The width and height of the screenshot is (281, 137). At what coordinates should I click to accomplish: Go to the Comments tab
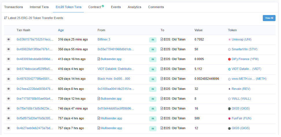(156, 7)
